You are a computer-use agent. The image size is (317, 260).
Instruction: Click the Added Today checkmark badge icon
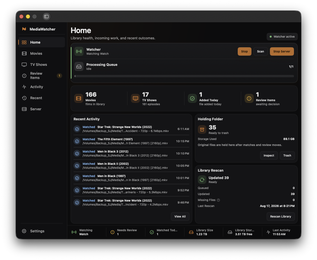[x=192, y=98]
